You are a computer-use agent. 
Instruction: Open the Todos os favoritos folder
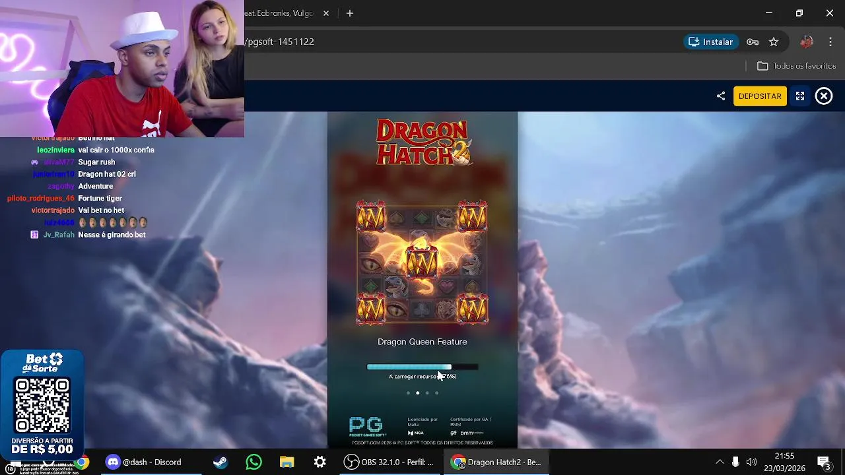[796, 66]
